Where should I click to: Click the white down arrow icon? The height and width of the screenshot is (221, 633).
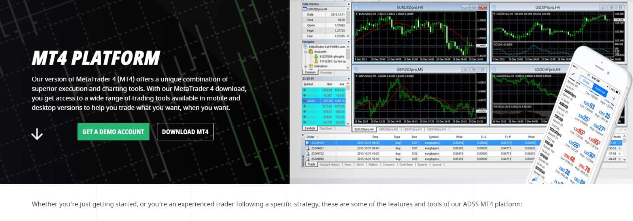pyautogui.click(x=37, y=134)
